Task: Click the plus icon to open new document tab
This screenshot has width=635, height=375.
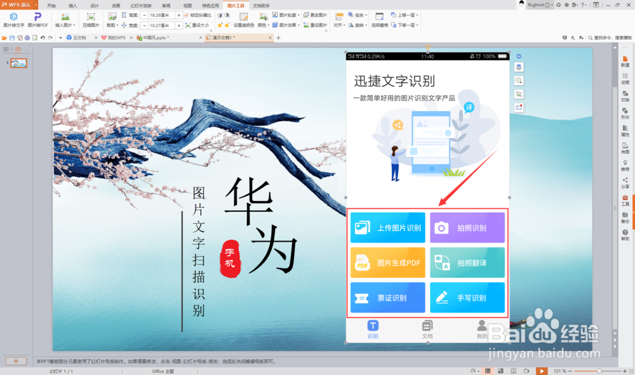Action: coord(278,37)
